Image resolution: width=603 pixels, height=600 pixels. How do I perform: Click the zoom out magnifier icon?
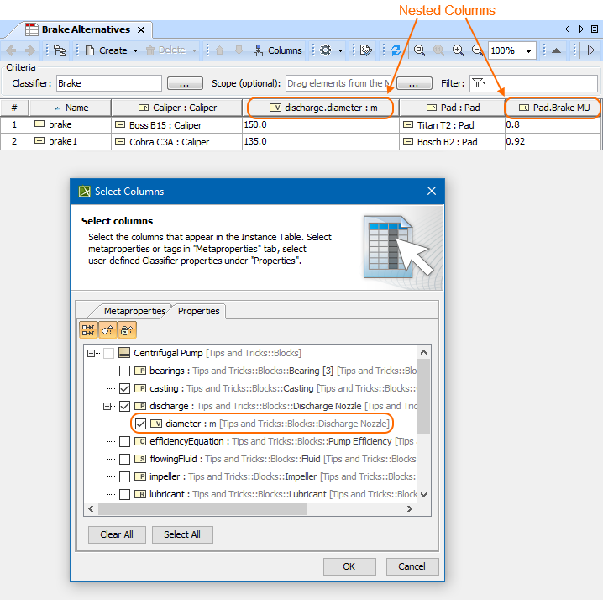(x=478, y=50)
